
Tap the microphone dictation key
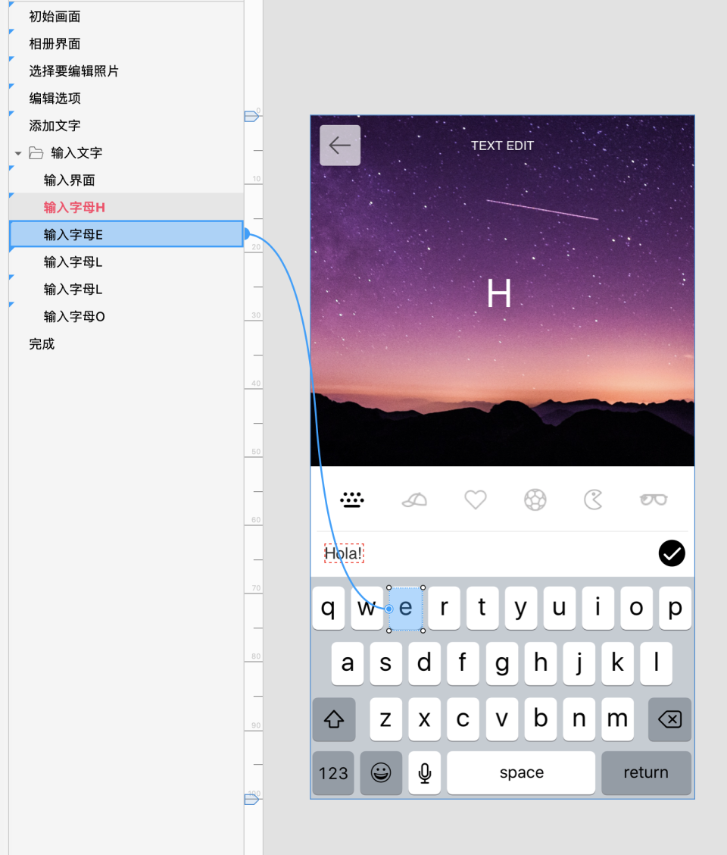pos(425,772)
